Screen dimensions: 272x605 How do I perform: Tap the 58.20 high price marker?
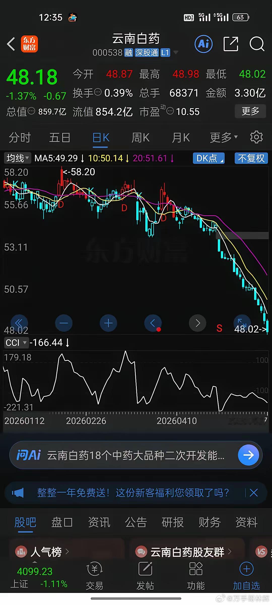pos(79,172)
